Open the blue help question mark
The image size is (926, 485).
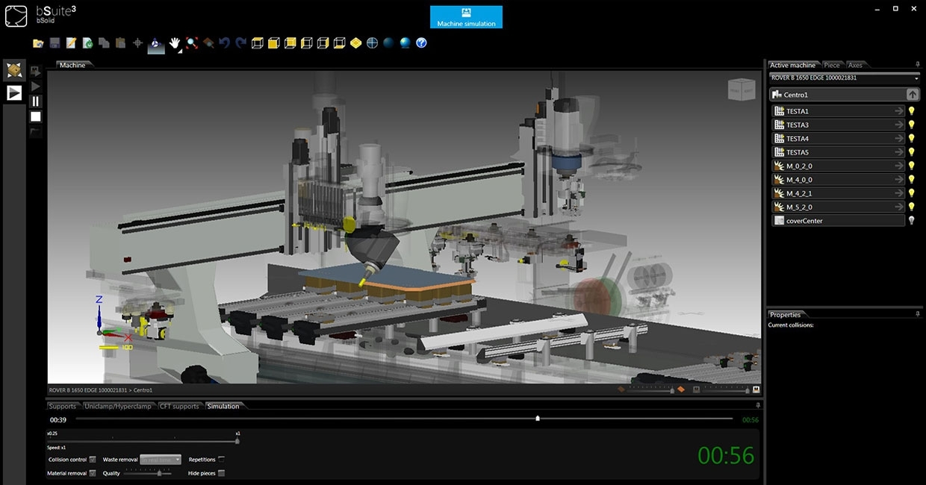[421, 43]
